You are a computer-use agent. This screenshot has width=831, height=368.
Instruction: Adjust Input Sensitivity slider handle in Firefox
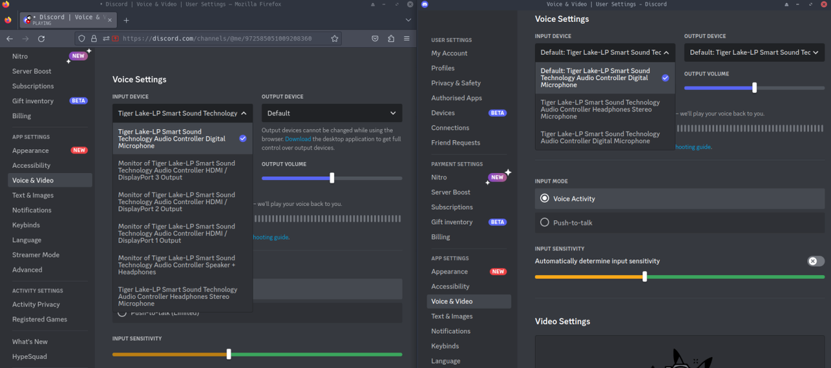pyautogui.click(x=229, y=354)
